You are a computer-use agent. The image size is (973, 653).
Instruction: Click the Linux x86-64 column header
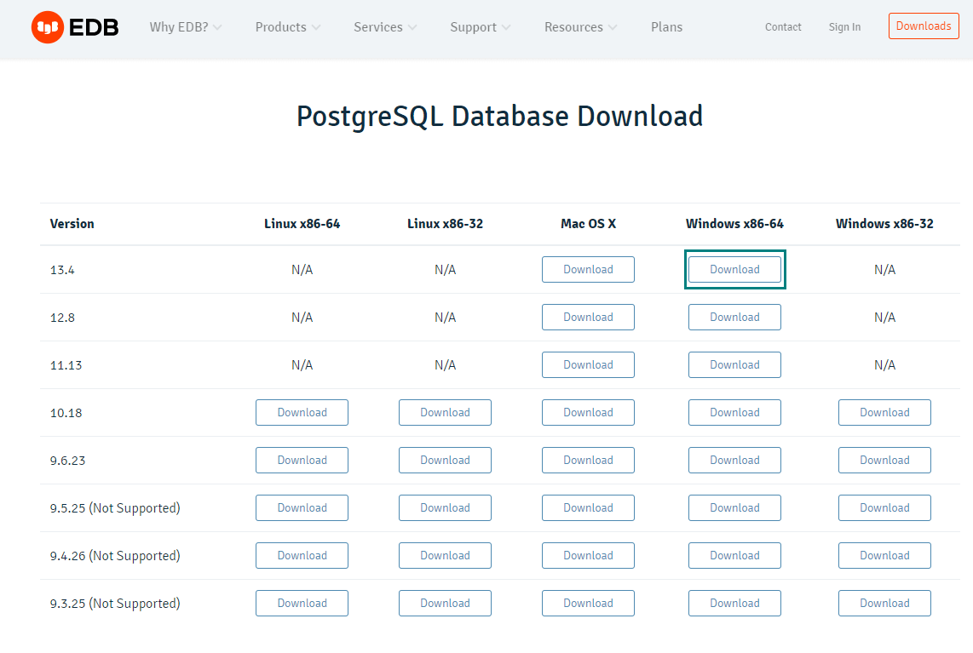click(302, 224)
